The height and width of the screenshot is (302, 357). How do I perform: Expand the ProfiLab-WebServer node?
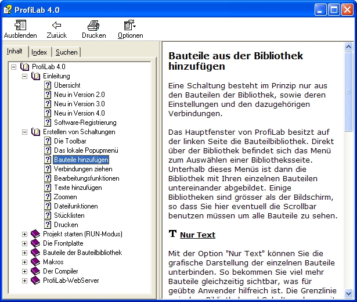click(x=24, y=281)
